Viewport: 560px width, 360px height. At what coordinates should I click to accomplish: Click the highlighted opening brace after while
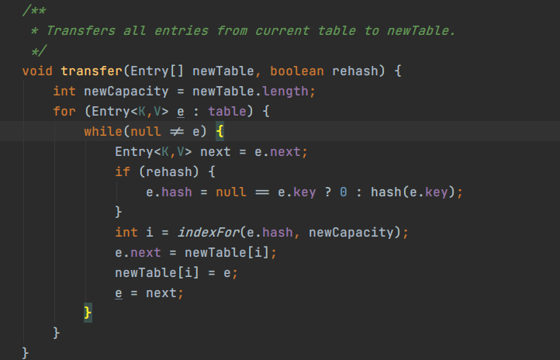click(x=220, y=132)
